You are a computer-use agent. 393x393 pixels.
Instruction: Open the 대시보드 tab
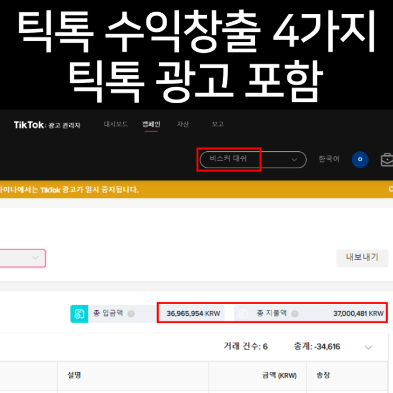click(116, 124)
